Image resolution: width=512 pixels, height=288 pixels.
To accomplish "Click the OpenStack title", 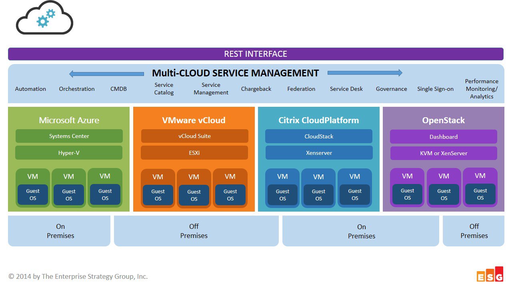I will click(444, 120).
